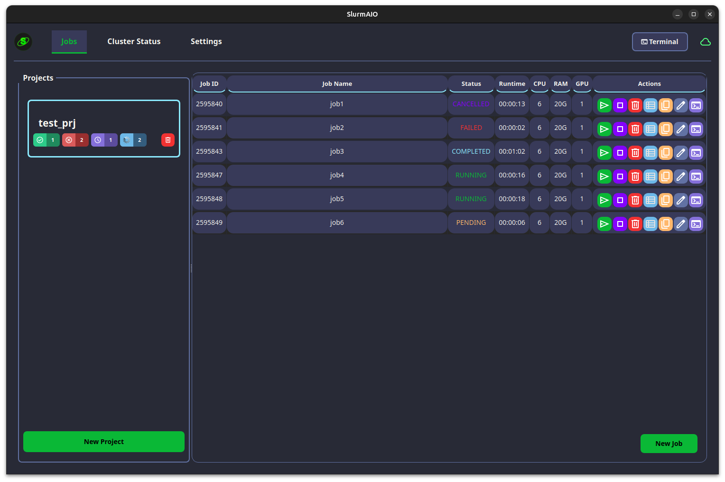Click the completed jobs badge on test_prj
The image size is (725, 482).
click(x=46, y=140)
